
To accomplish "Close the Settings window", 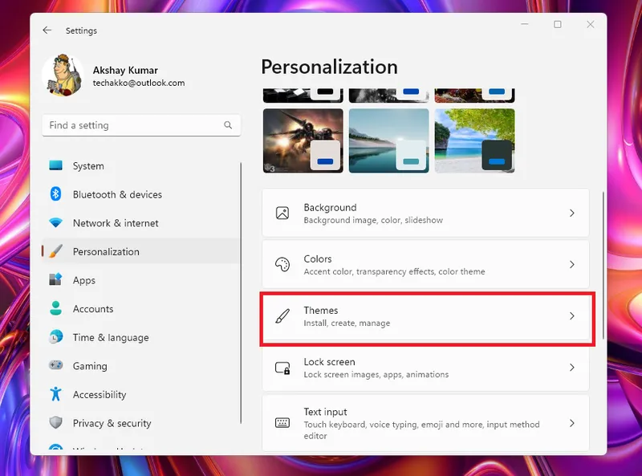I will (590, 25).
